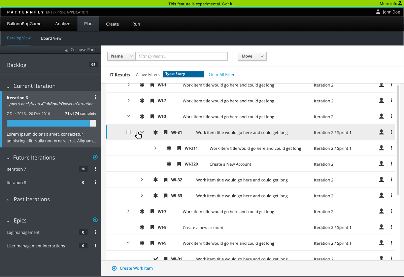Dismiss banner with Got it! link
Viewport: 404px width, 277px height.
pos(228,4)
